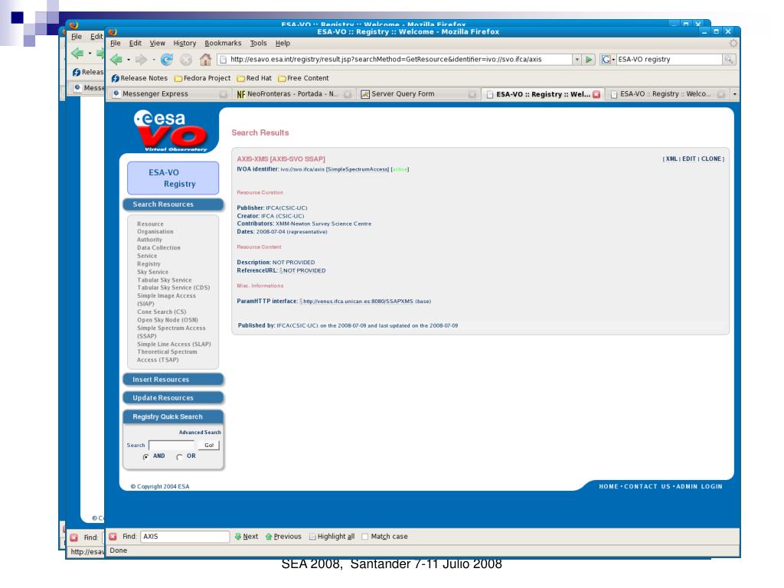Click the Insert Resources sidebar button
784x588 pixels.
(173, 380)
